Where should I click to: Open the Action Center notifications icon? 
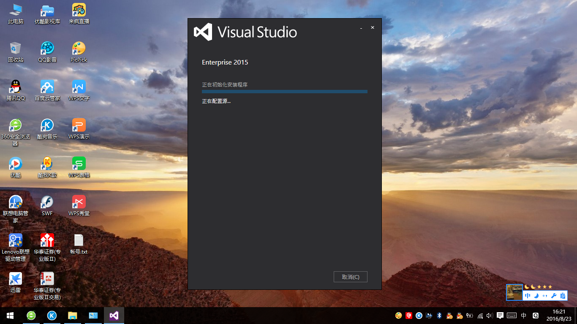coord(500,316)
